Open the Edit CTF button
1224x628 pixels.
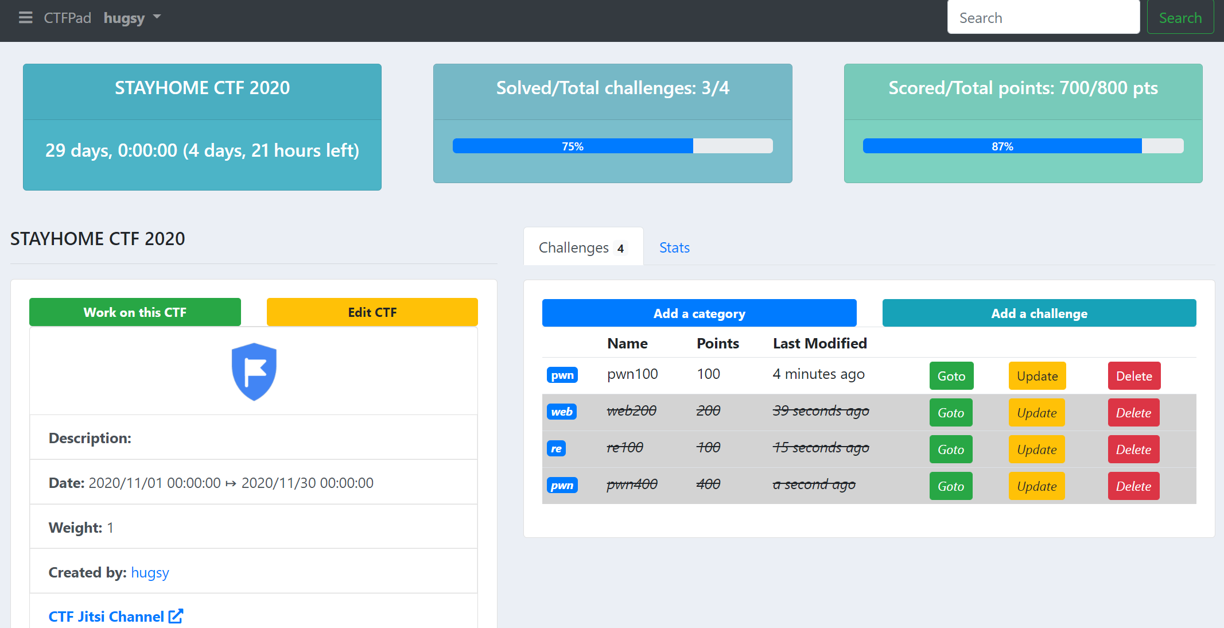tap(372, 312)
